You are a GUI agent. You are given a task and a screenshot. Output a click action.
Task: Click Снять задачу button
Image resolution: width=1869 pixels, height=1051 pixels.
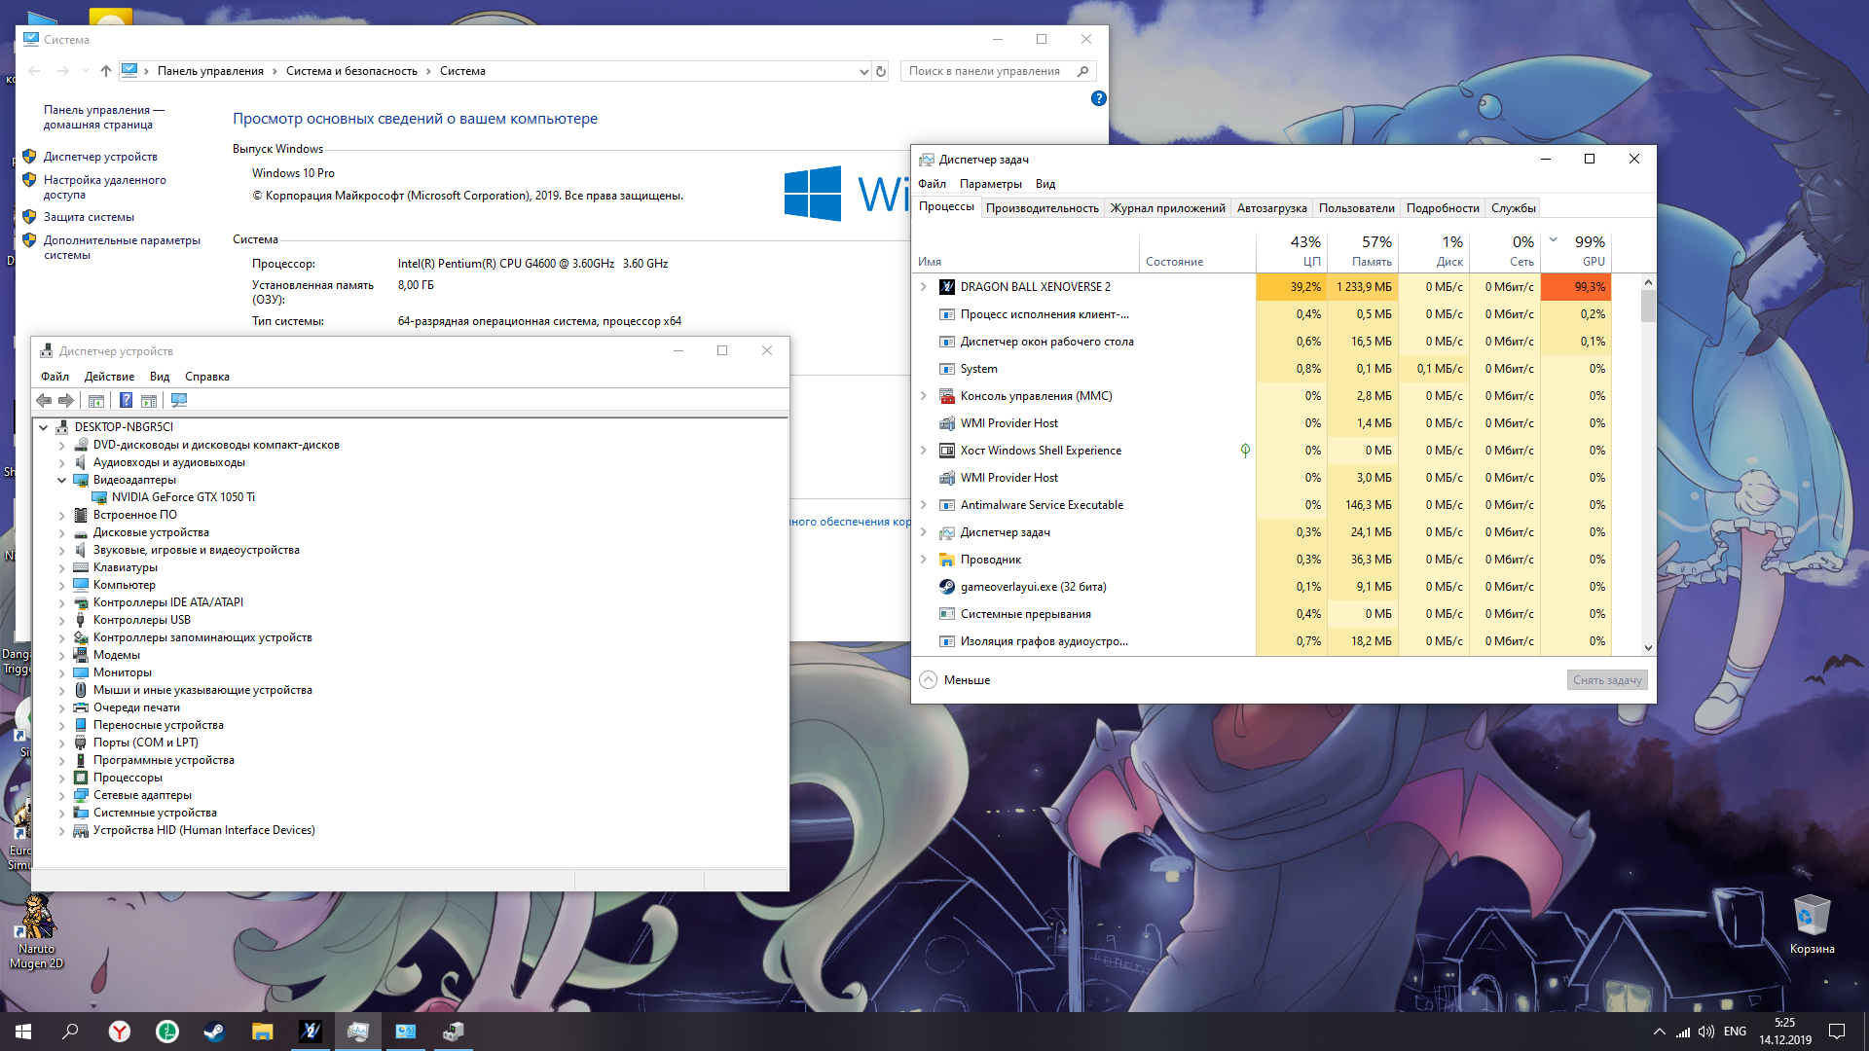1607,680
